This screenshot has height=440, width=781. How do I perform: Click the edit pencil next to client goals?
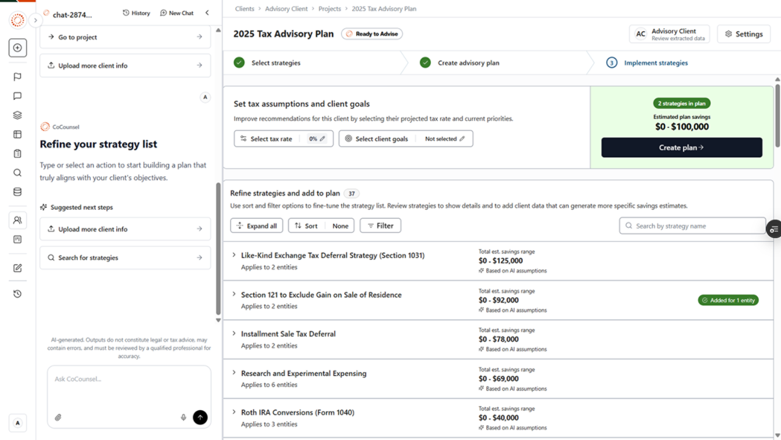pos(462,139)
